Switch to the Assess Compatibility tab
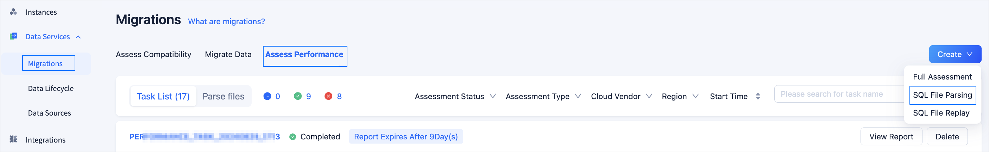 pyautogui.click(x=153, y=55)
